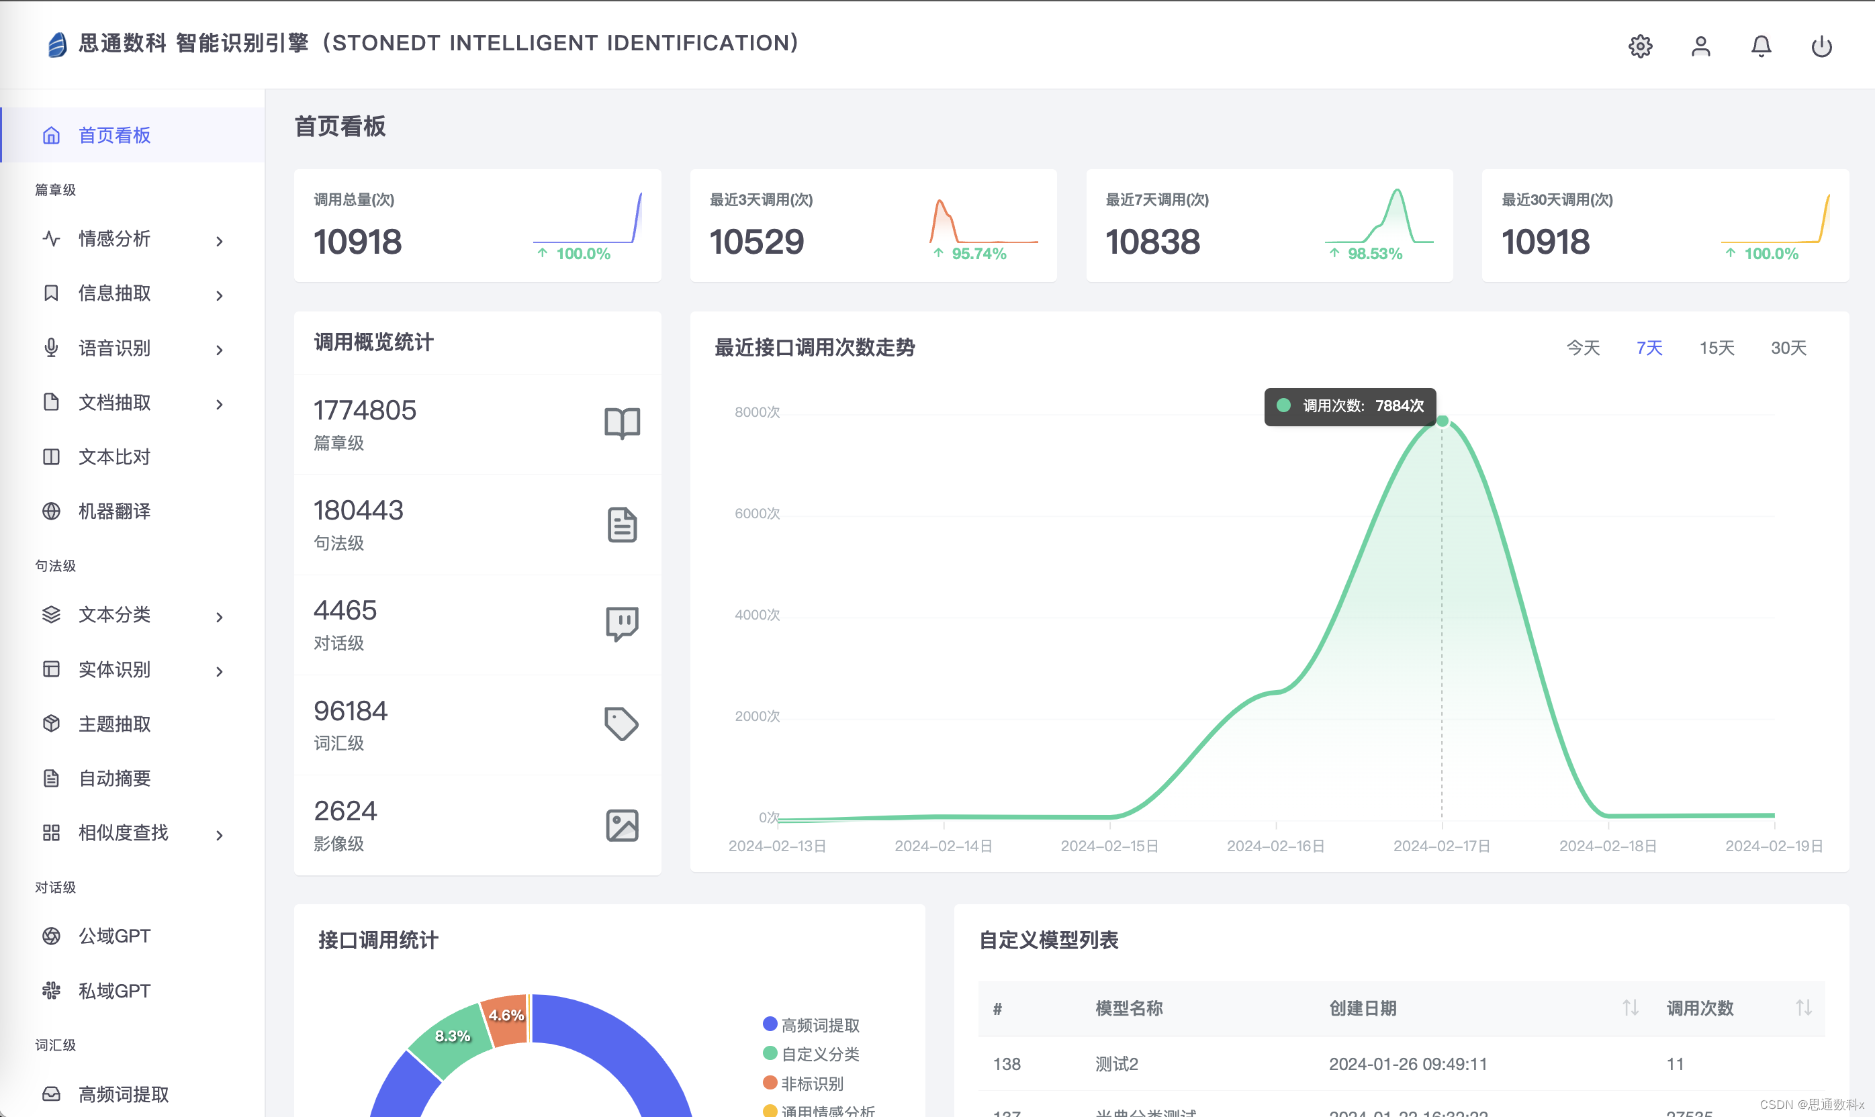Open the 公域GPT menu item
The width and height of the screenshot is (1875, 1117).
(x=132, y=936)
